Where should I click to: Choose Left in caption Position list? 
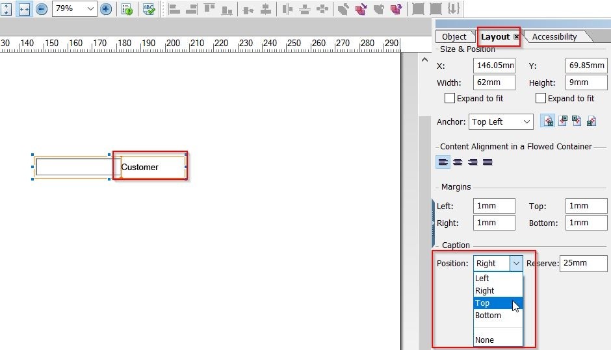pyautogui.click(x=498, y=279)
